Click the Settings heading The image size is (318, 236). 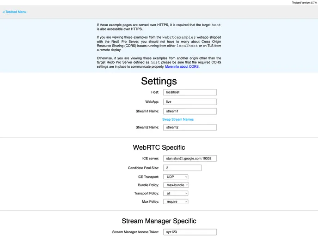tap(159, 81)
